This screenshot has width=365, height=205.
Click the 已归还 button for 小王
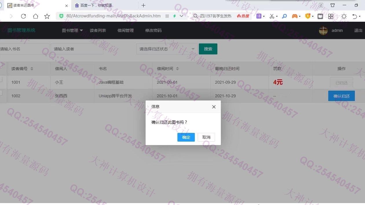tap(342, 83)
